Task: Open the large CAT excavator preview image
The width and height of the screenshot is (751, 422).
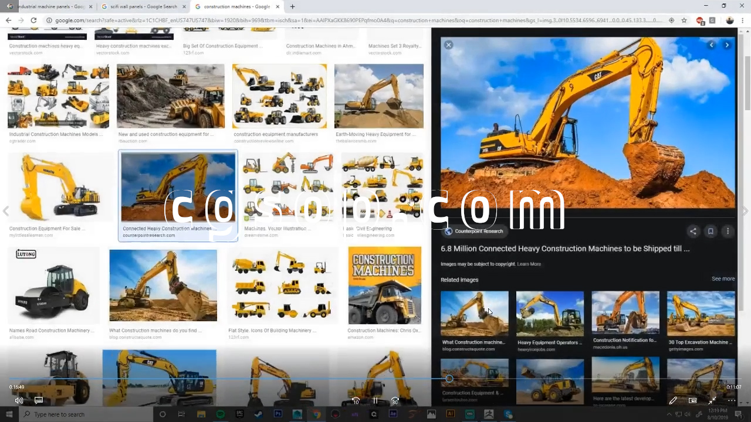Action: pos(588,123)
